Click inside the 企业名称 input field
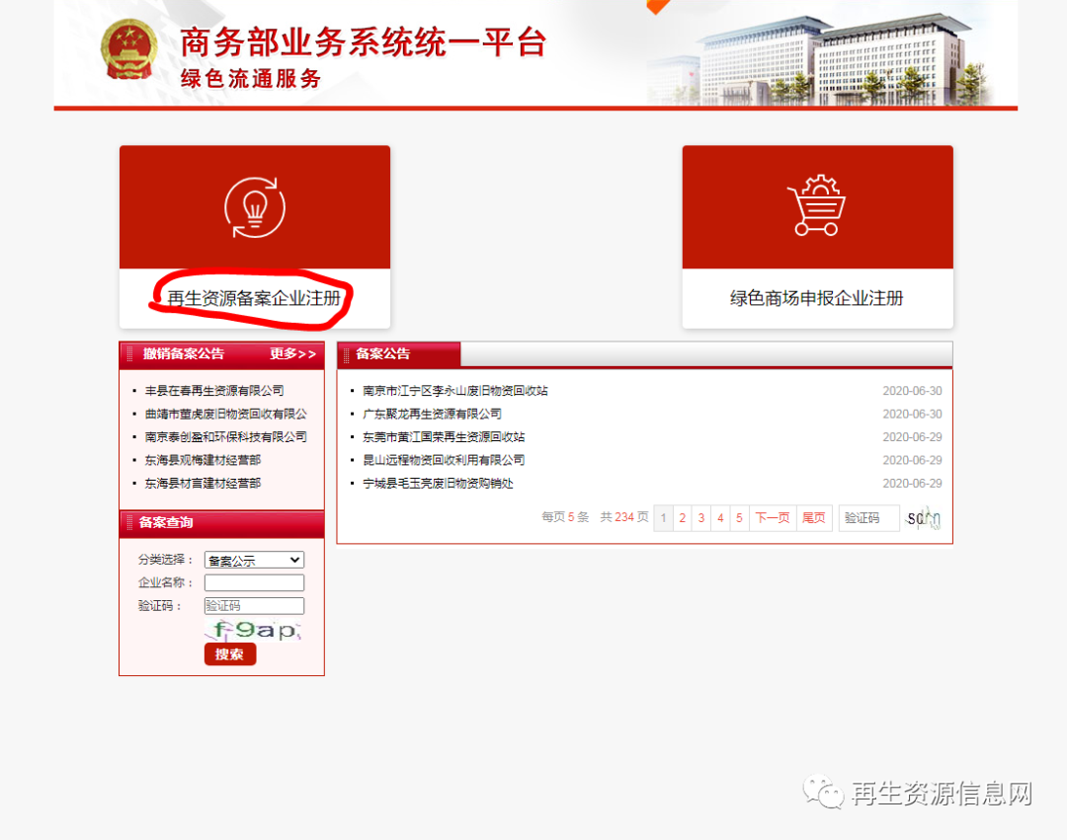This screenshot has width=1067, height=840. tap(254, 582)
